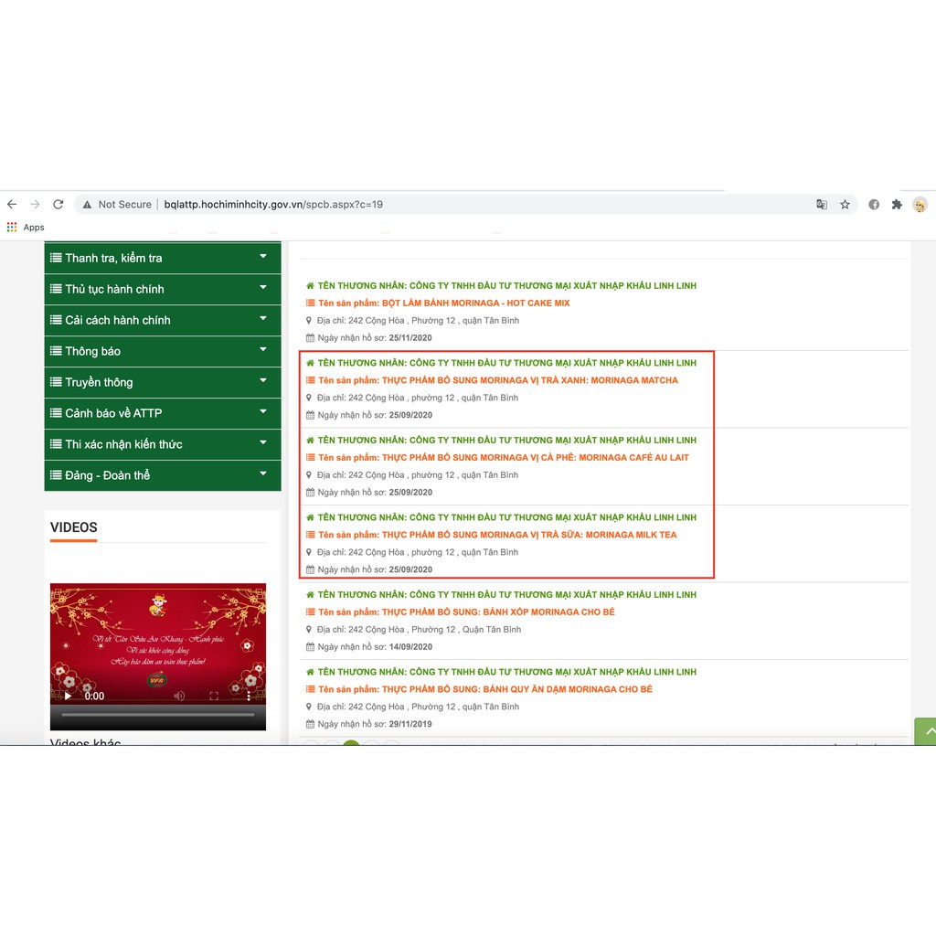Expand the Cải cách hành chính menu arrow

[262, 319]
